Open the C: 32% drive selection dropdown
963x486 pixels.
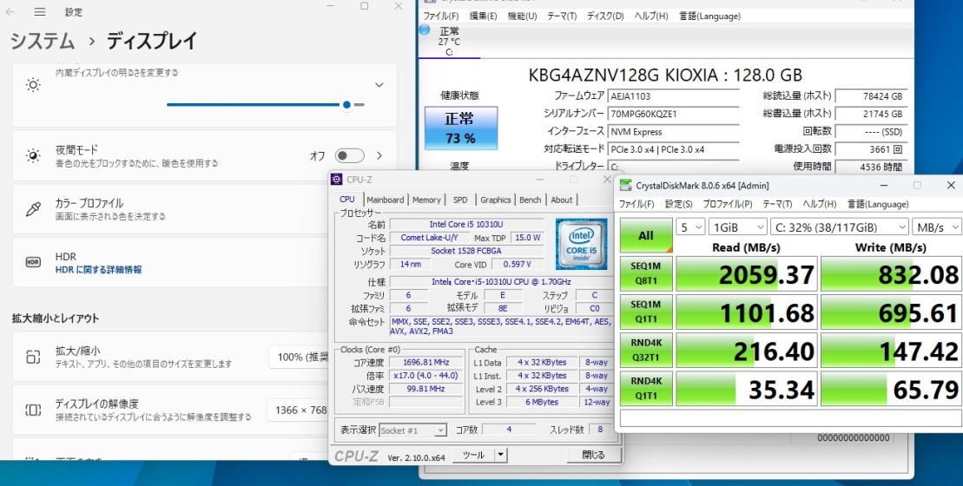(x=839, y=227)
